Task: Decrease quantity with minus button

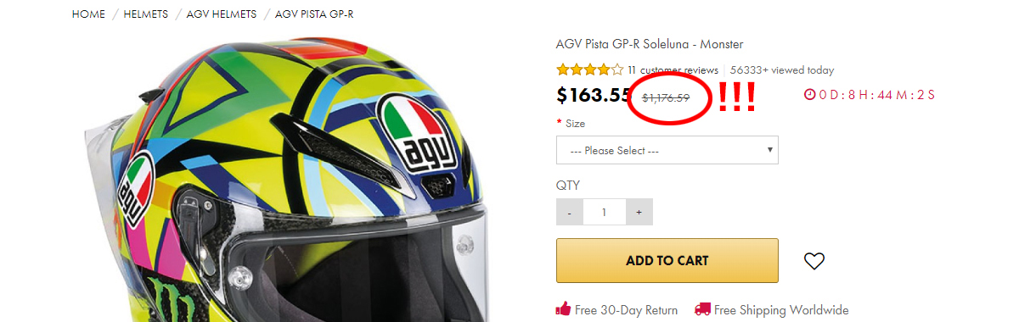Action: (x=570, y=212)
